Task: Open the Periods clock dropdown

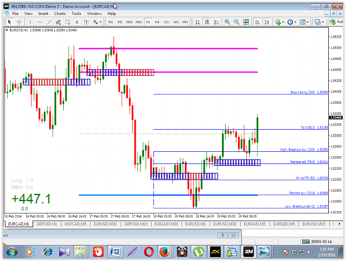Action: 292,22
